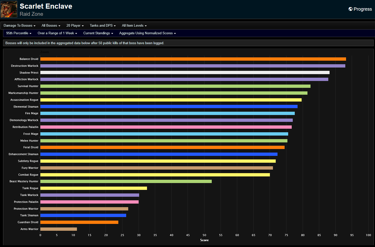Open the Tanks and DPS dropdown

coord(103,26)
